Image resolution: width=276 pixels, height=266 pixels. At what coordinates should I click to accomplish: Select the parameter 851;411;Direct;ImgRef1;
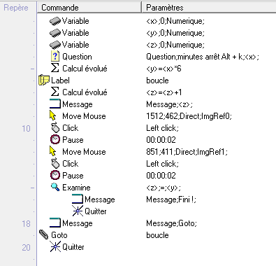pyautogui.click(x=187, y=152)
